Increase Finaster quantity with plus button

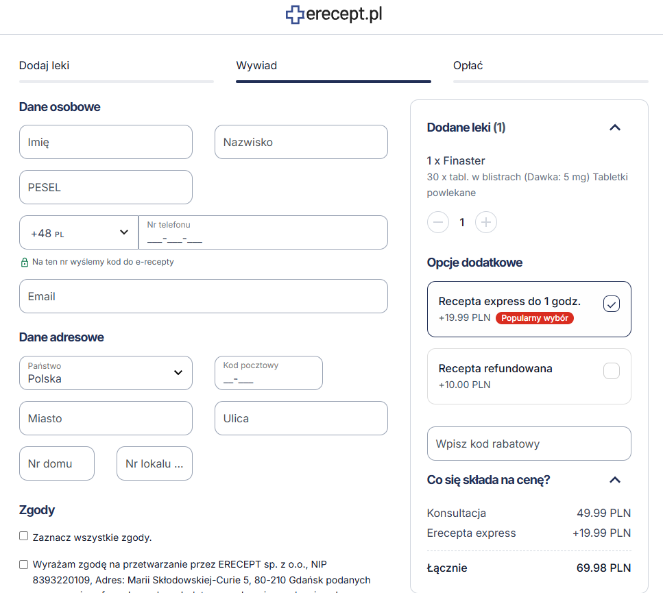486,222
